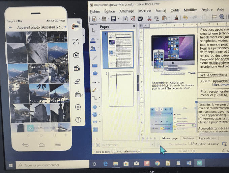Screen dimensions: 229x173
Task: Take a phone screenshot with camera icon
Action: (x=77, y=55)
